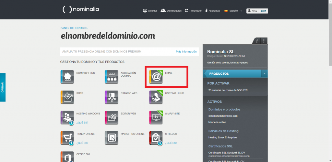Click the info 'i' tab above account panel

click(257, 41)
